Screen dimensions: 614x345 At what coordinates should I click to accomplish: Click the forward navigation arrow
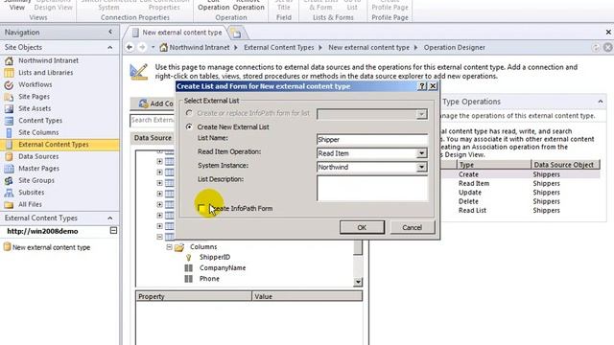[142, 47]
